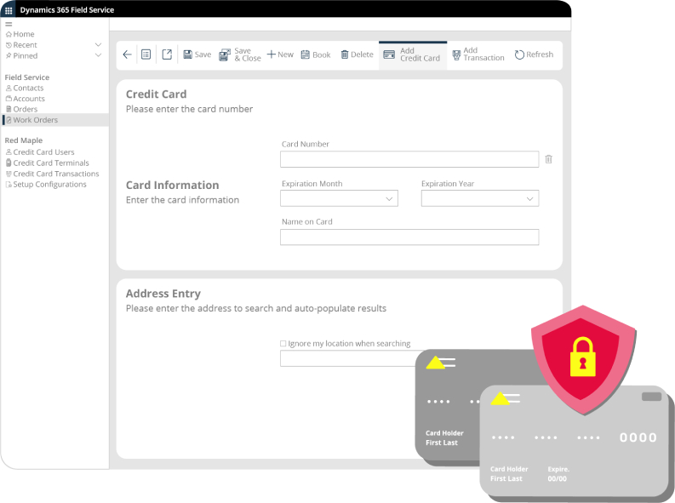The width and height of the screenshot is (675, 503).
Task: Click the Refresh button label
Action: (540, 54)
